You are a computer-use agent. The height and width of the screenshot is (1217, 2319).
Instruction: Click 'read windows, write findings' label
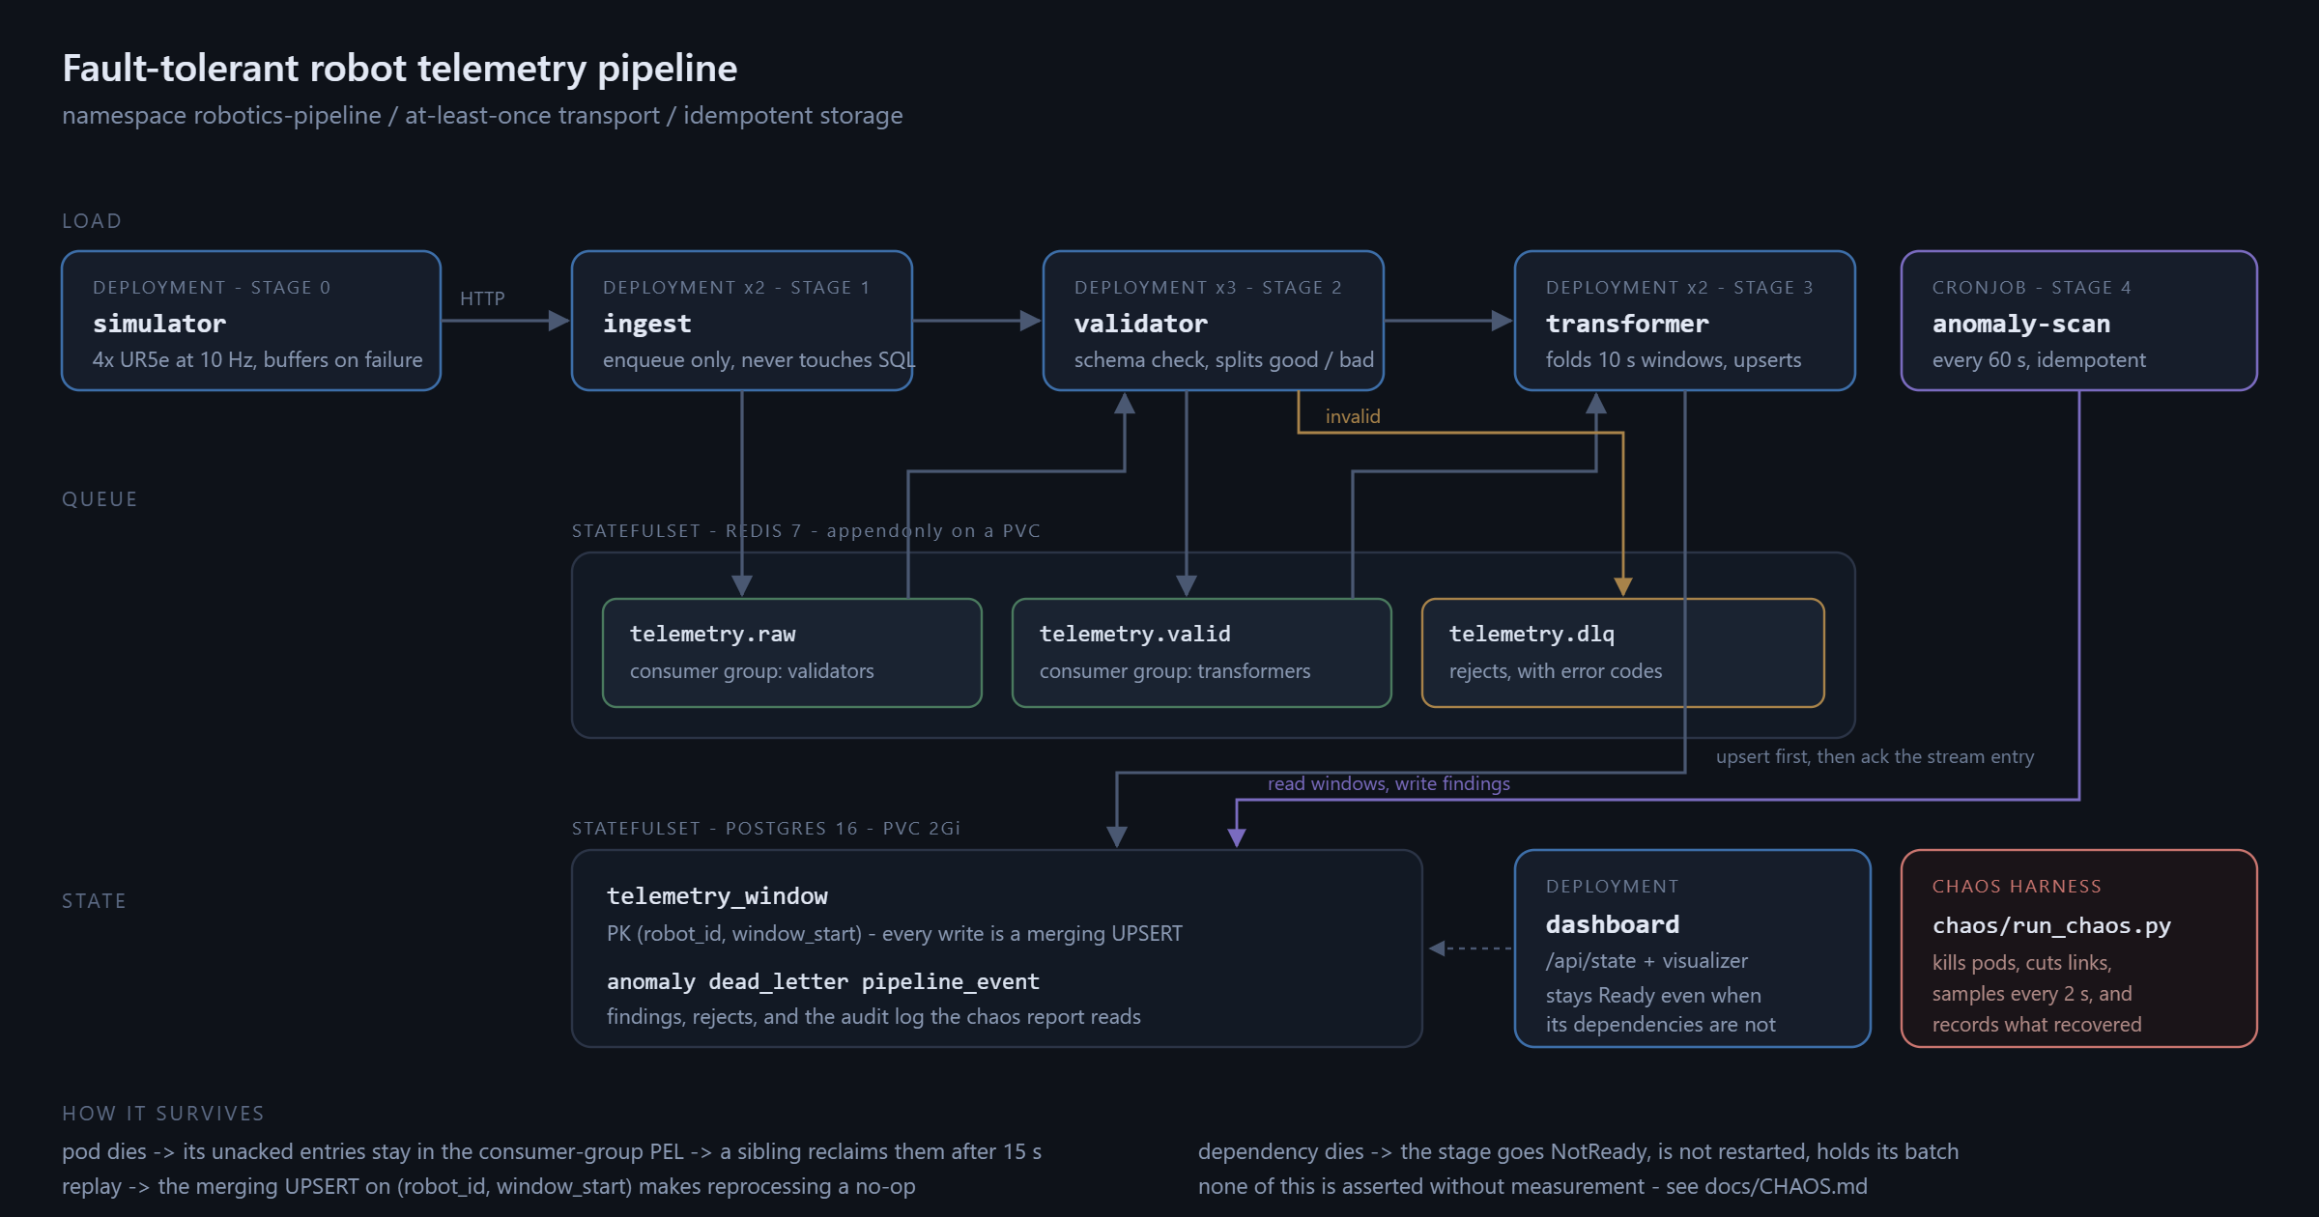pos(1389,783)
